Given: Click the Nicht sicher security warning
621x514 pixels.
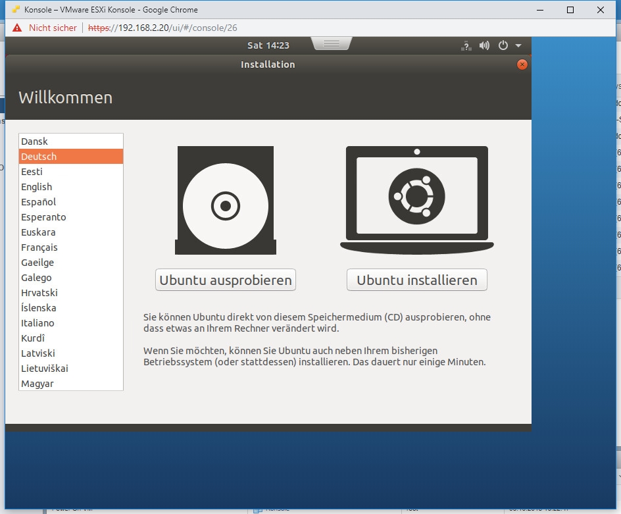Looking at the screenshot, I should (44, 28).
